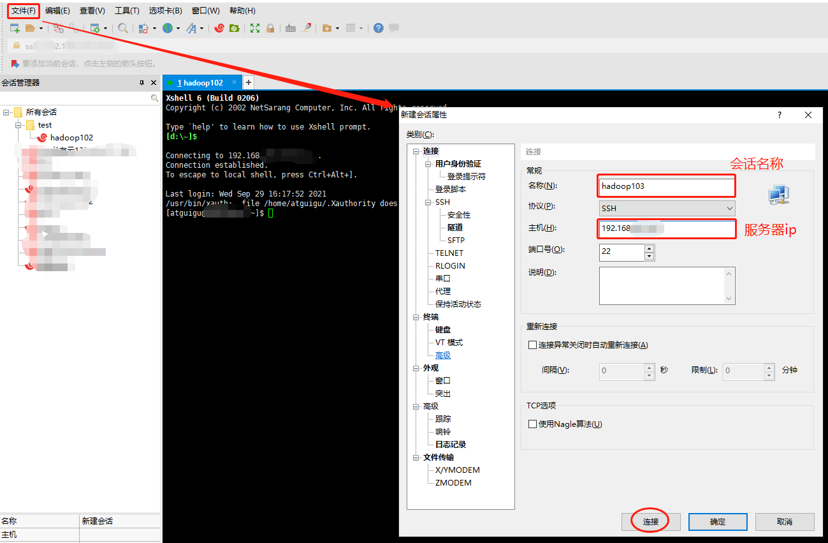The width and height of the screenshot is (828, 543).
Task: Pin the Session Manager panel
Action: pos(142,83)
